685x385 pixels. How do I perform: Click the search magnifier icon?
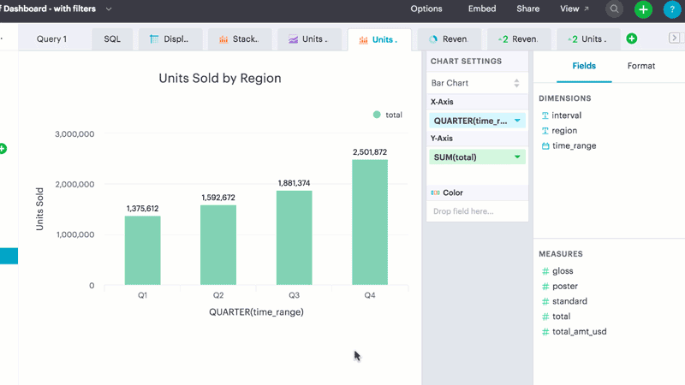pyautogui.click(x=614, y=9)
